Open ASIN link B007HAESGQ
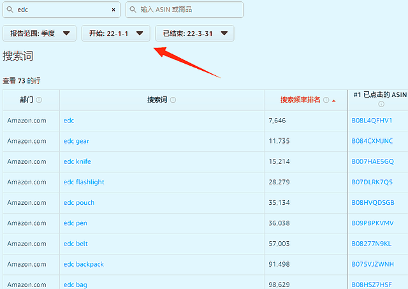The image size is (408, 289). point(372,161)
